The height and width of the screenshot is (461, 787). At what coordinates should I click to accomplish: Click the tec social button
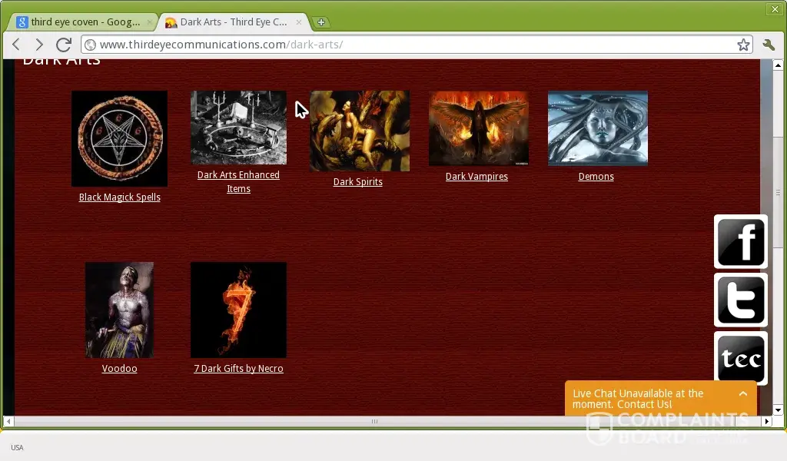[x=741, y=358]
